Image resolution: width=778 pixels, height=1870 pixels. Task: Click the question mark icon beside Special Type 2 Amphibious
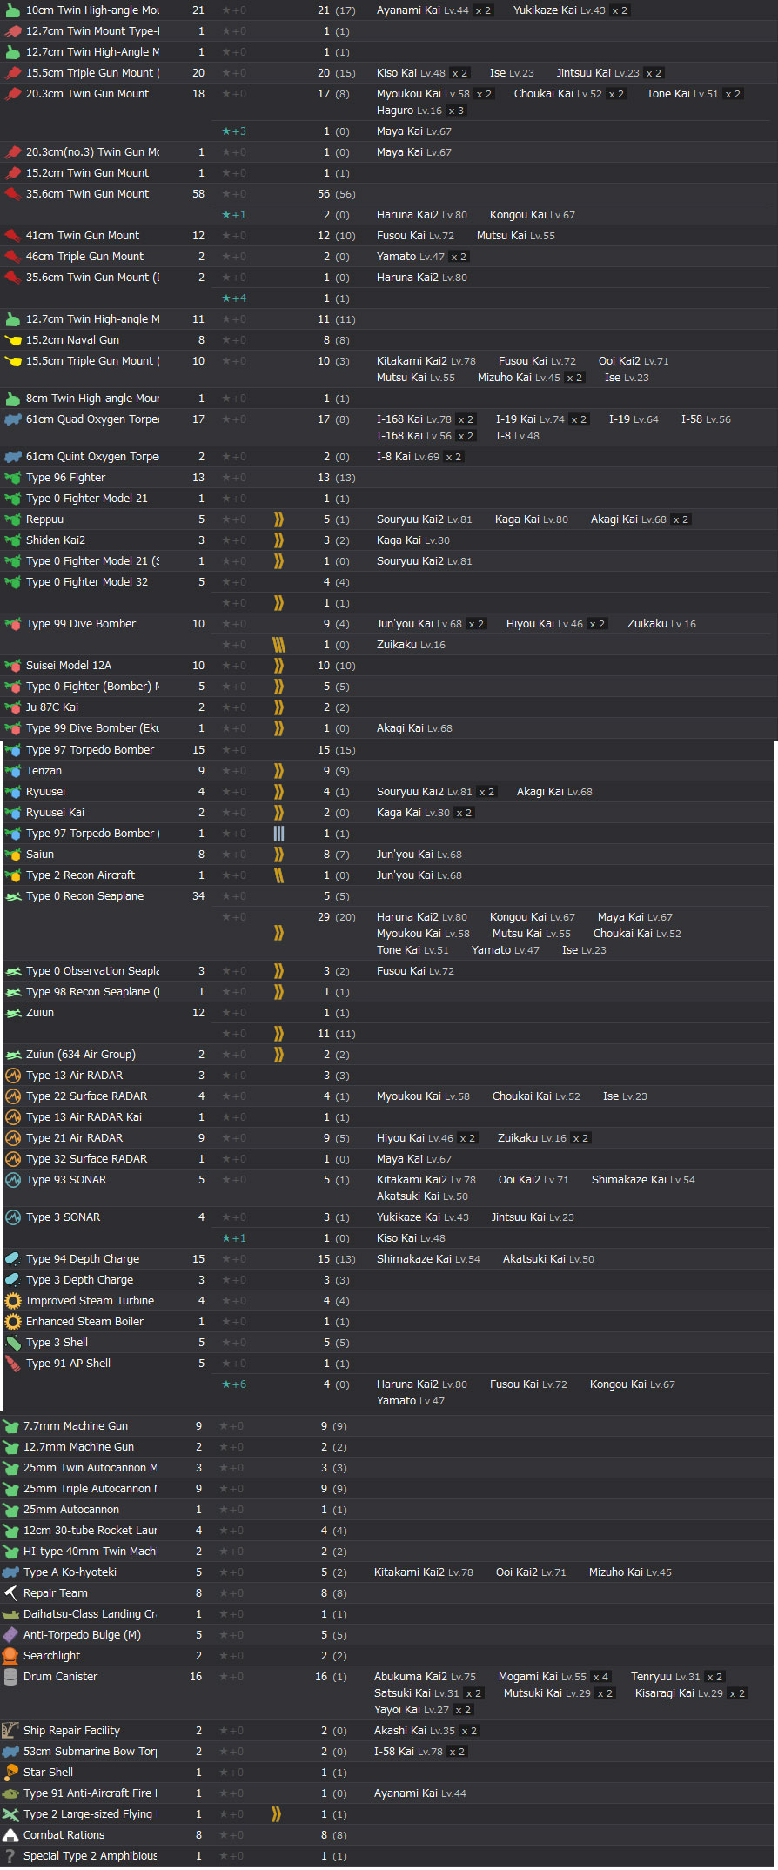(10, 1856)
